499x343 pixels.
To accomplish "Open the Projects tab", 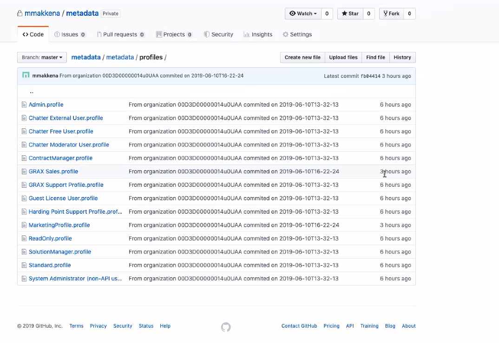I will click(x=174, y=34).
